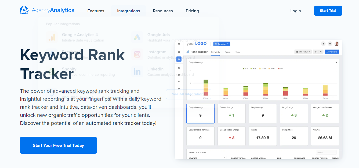Screen dimensions: 359x168
Task: Select the users icon in dashboard sidebar
Action: [179, 75]
